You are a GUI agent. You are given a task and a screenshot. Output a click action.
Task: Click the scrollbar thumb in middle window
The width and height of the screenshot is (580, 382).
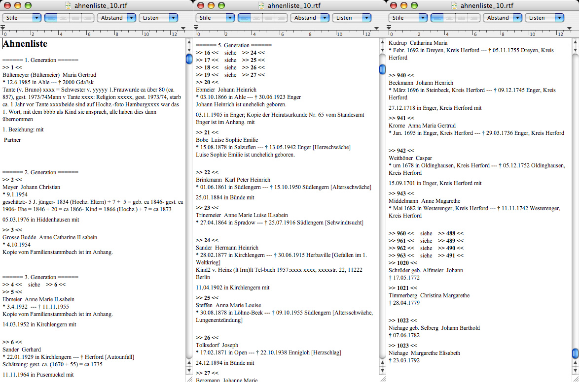pos(382,69)
